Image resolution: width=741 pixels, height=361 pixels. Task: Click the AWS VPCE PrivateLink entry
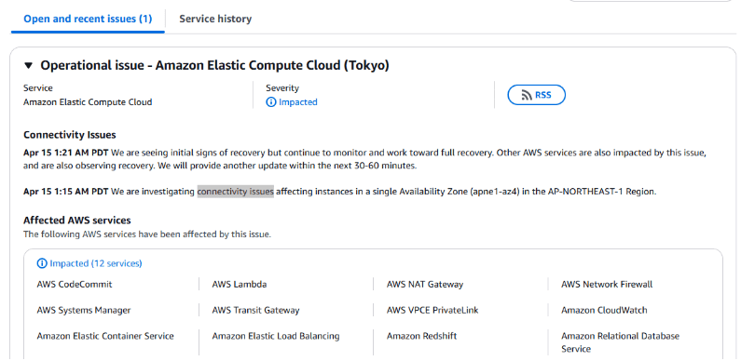432,311
